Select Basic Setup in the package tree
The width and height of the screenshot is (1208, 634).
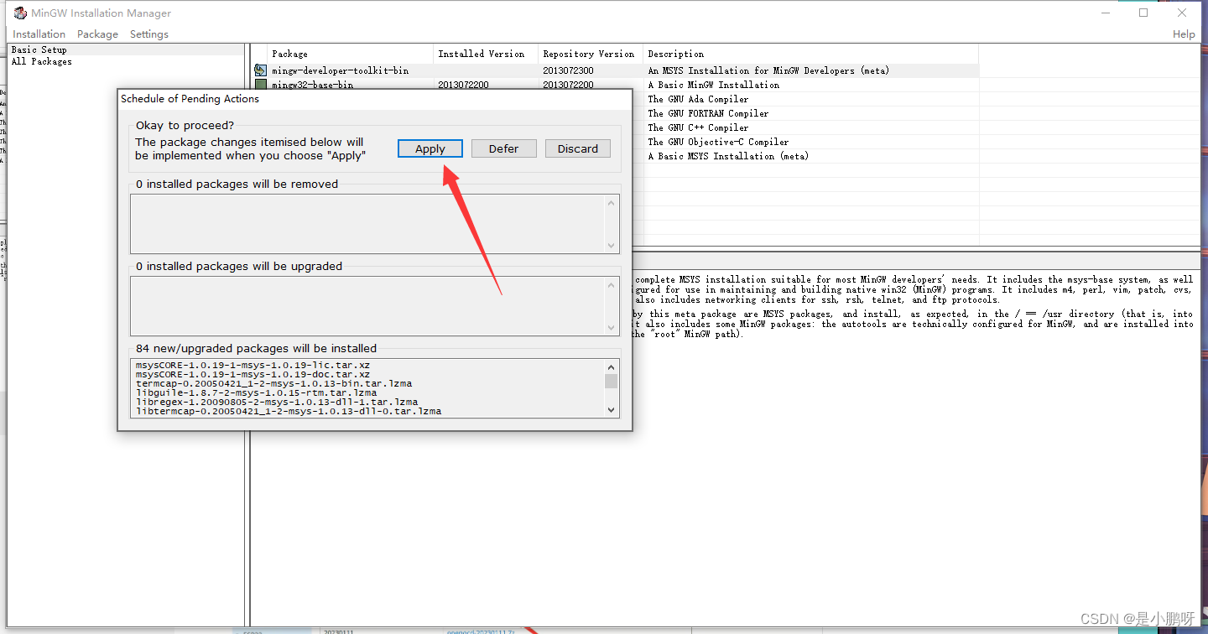click(39, 49)
